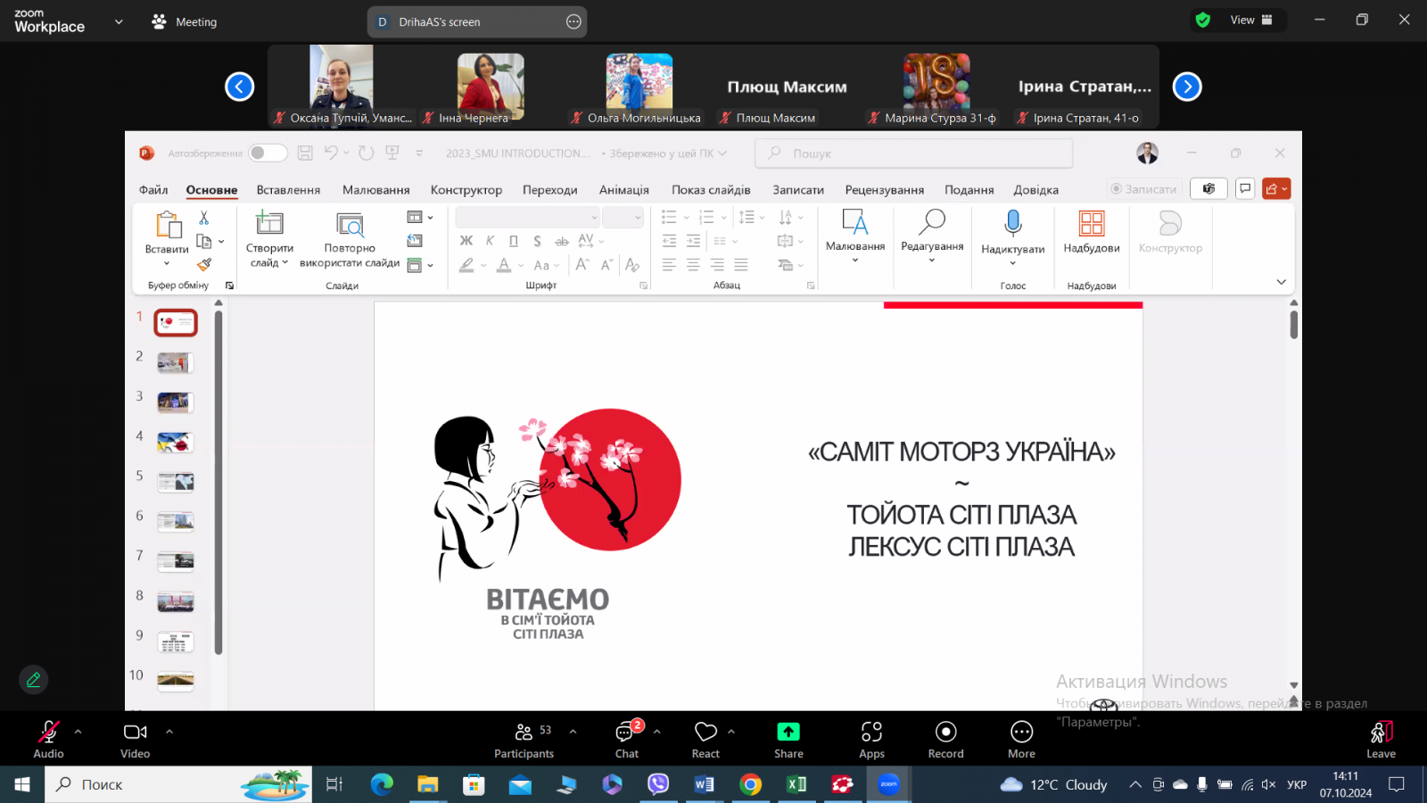Click the Вставити paste icon
Image resolution: width=1427 pixels, height=803 pixels.
(168, 225)
